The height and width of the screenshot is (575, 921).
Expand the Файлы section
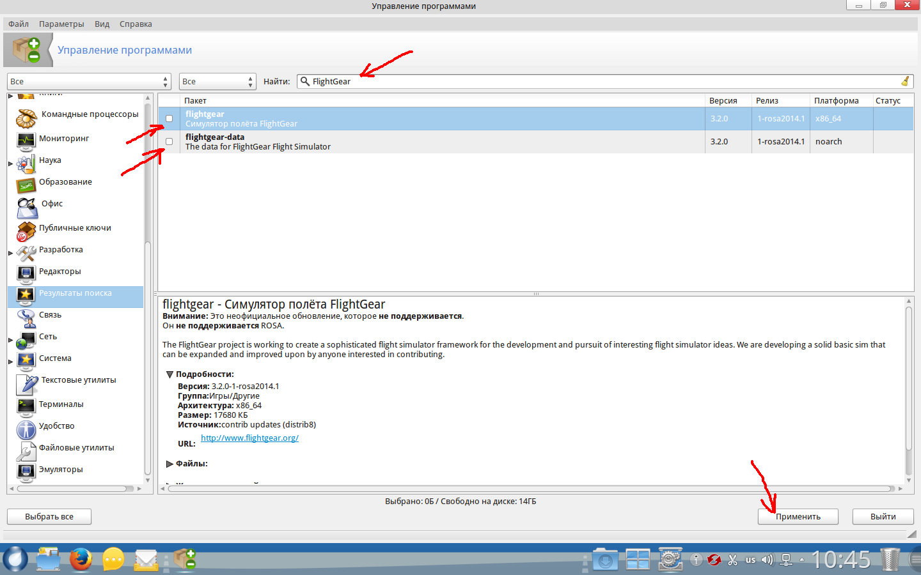pos(169,464)
